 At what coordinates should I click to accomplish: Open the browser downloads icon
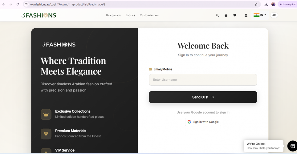[266, 4]
